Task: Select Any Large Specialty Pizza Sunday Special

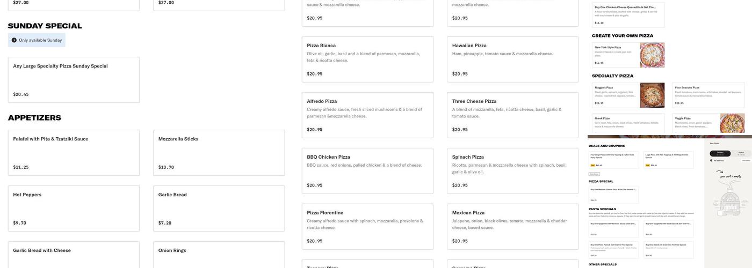Action: 74,80
